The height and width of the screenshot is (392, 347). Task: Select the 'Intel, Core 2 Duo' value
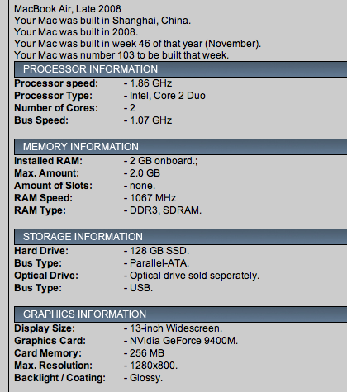pos(168,96)
